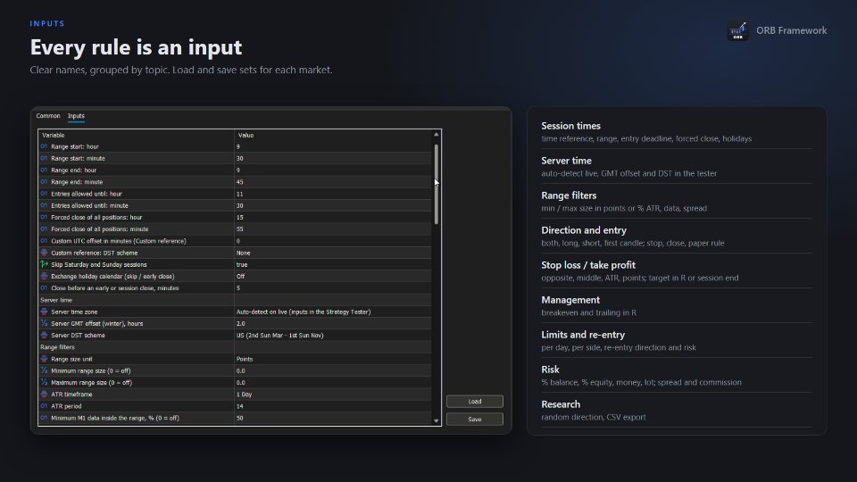Screen dimensions: 857x482
Task: Click the icon for 'Forced close of all positions: hour'
Action: click(x=44, y=218)
